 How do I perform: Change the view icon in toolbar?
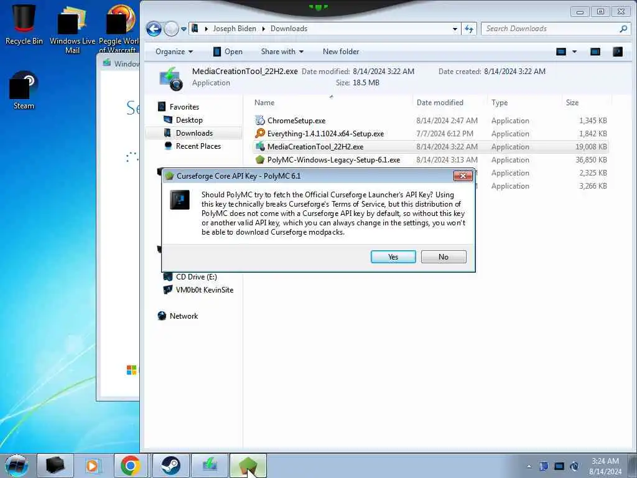(561, 52)
